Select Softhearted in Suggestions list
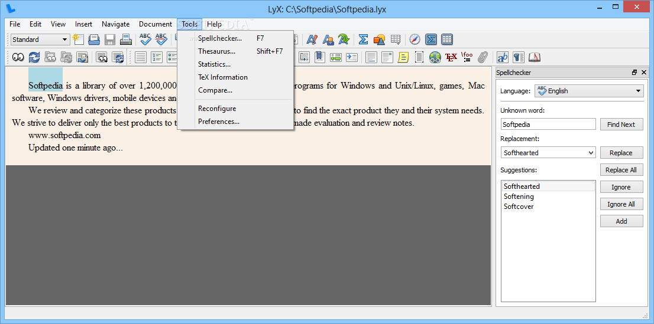 pyautogui.click(x=548, y=186)
